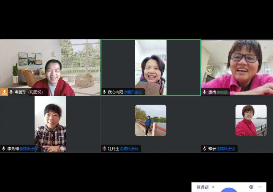Image resolution: width=273 pixels, height=192 pixels.
Task: Click the 耀云 profile picture by the lake
Action: pyautogui.click(x=251, y=120)
